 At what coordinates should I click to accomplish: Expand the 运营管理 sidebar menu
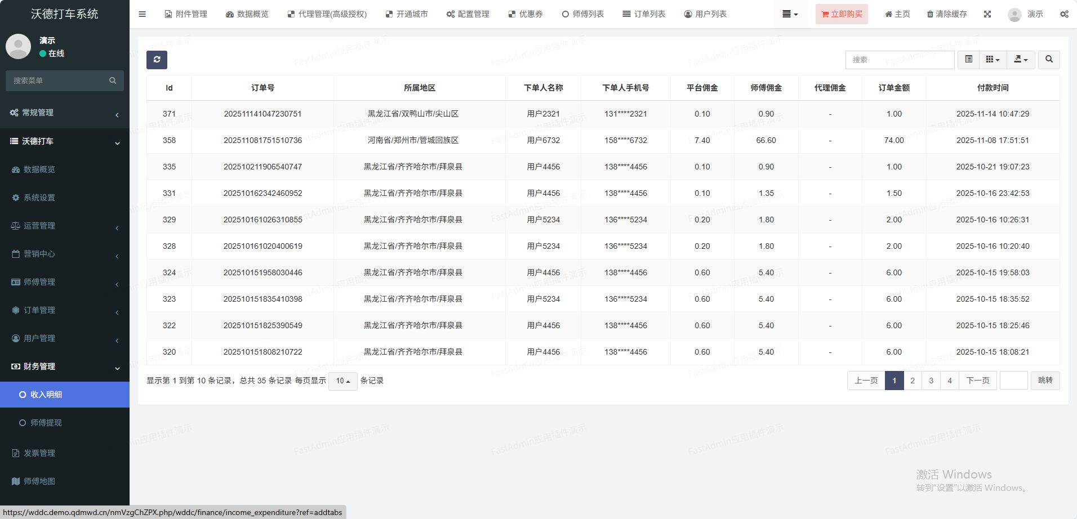pyautogui.click(x=65, y=226)
